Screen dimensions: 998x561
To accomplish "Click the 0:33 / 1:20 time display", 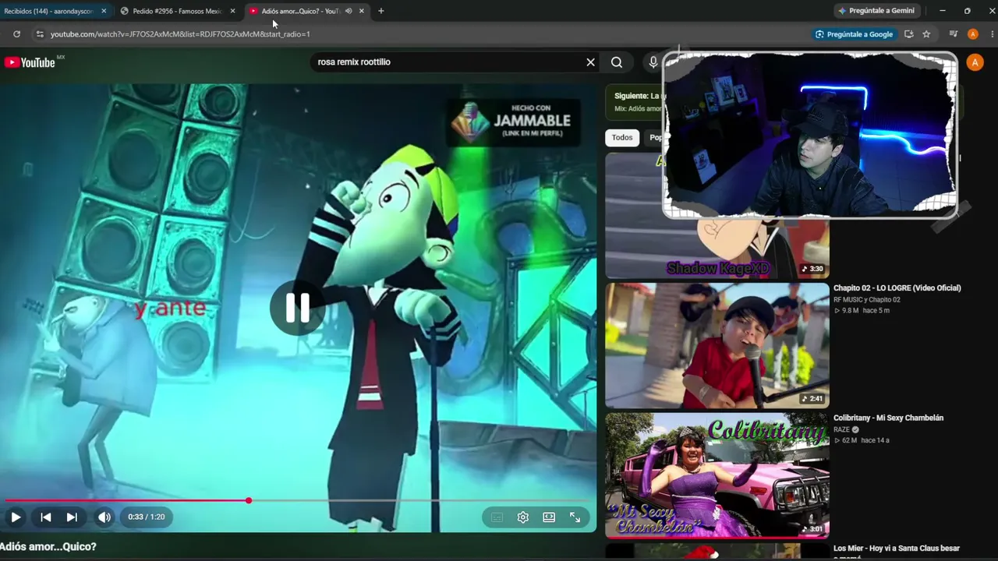I will click(x=147, y=517).
